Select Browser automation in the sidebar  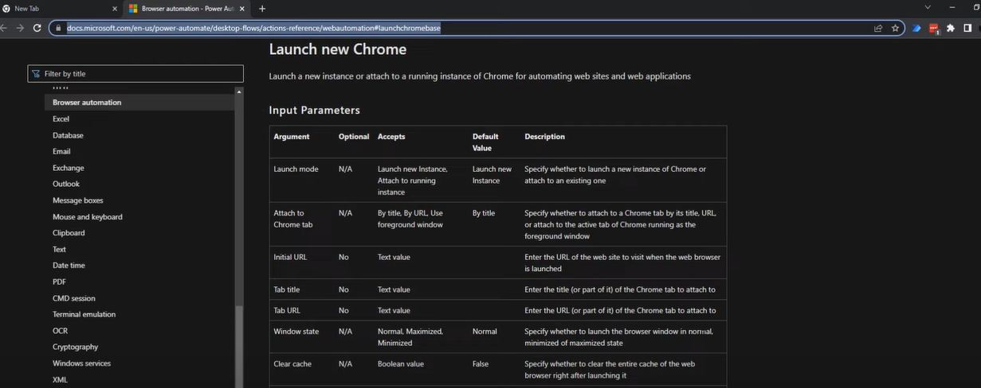pyautogui.click(x=87, y=103)
